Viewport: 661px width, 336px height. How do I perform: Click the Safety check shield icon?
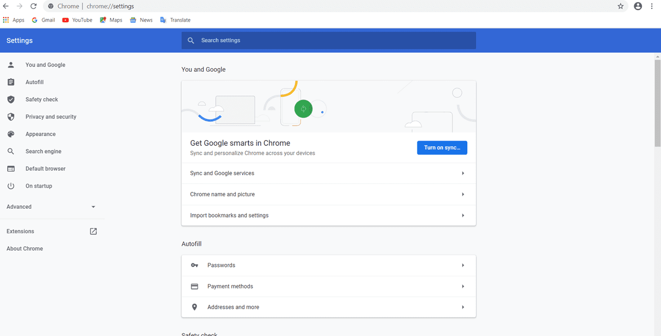coord(11,99)
